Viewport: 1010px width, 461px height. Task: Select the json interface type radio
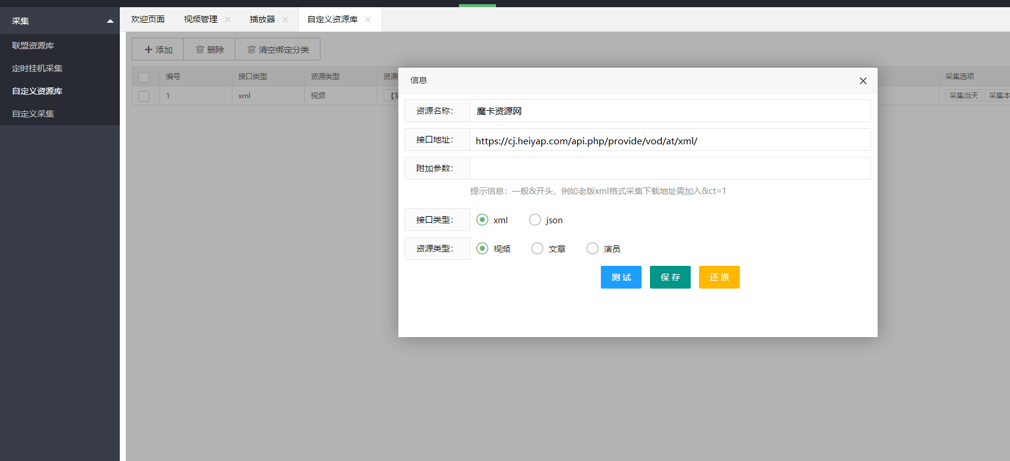coord(535,220)
